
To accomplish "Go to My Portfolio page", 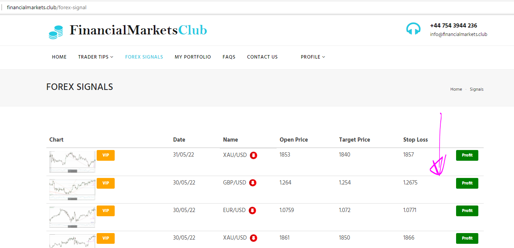I will point(193,57).
